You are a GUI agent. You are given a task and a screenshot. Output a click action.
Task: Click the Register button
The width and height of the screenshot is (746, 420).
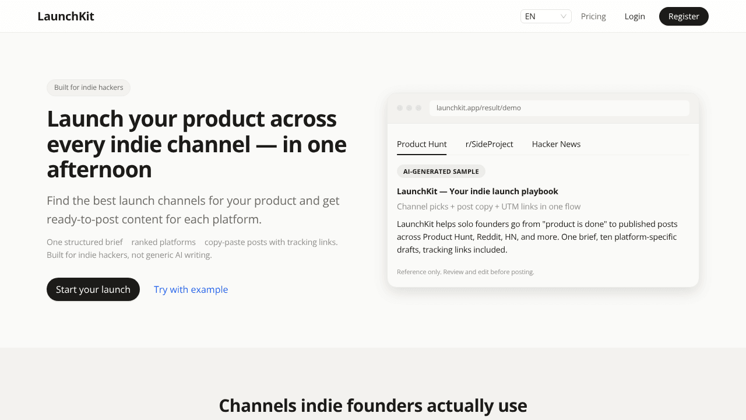(x=684, y=16)
